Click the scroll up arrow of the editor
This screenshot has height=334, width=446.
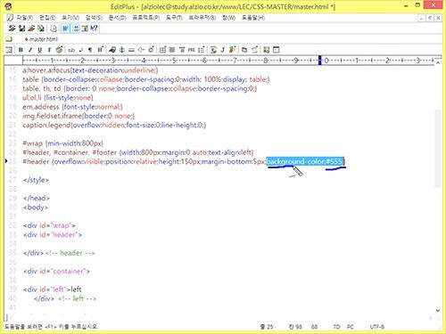[438, 62]
